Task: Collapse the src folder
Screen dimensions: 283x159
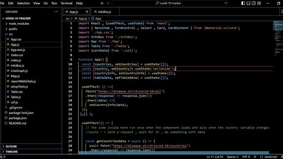Action: 11,34
